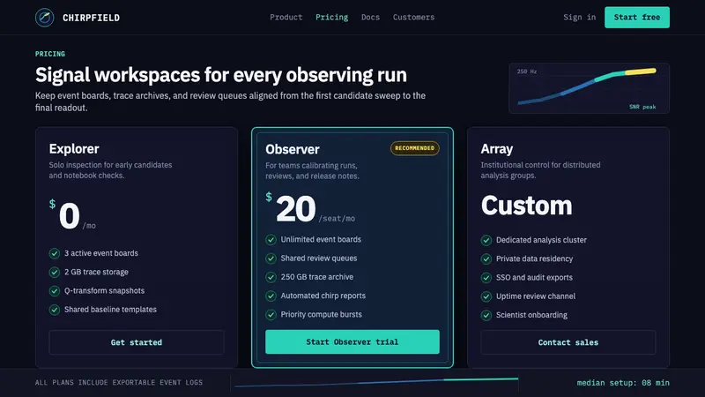The height and width of the screenshot is (397, 705).
Task: Click the Custom price text
Action: 526,206
